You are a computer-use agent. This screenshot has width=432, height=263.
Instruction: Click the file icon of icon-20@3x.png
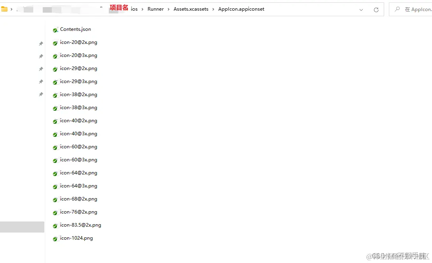coord(55,56)
